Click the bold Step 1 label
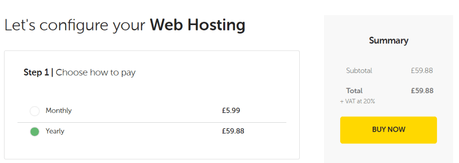The height and width of the screenshot is (163, 459). point(36,73)
